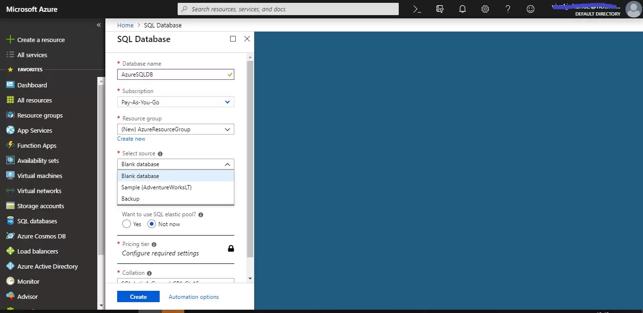The width and height of the screenshot is (643, 313).
Task: Open the feedback smiley icon
Action: (x=530, y=8)
